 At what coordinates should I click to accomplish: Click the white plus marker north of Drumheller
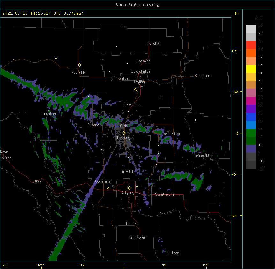tap(195, 120)
